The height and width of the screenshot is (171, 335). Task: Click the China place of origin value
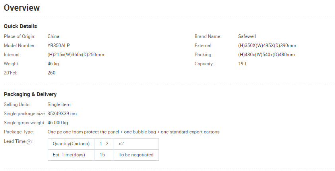click(53, 36)
